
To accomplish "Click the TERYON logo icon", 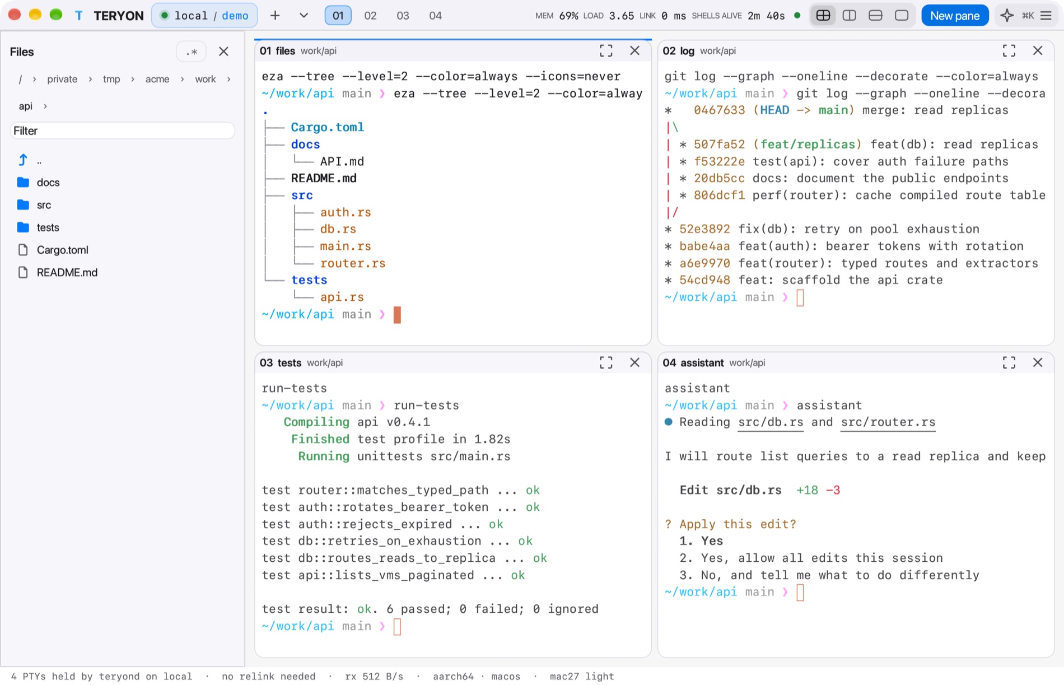I will click(79, 16).
